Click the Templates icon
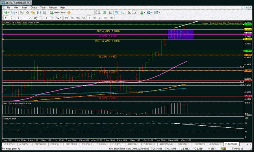This screenshot has height=152, width=254. (x=156, y=13)
